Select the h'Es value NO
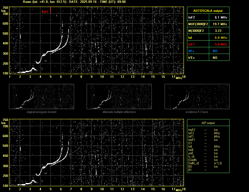Image resolution: width=249 pixels, height=192 pixels. [215, 58]
